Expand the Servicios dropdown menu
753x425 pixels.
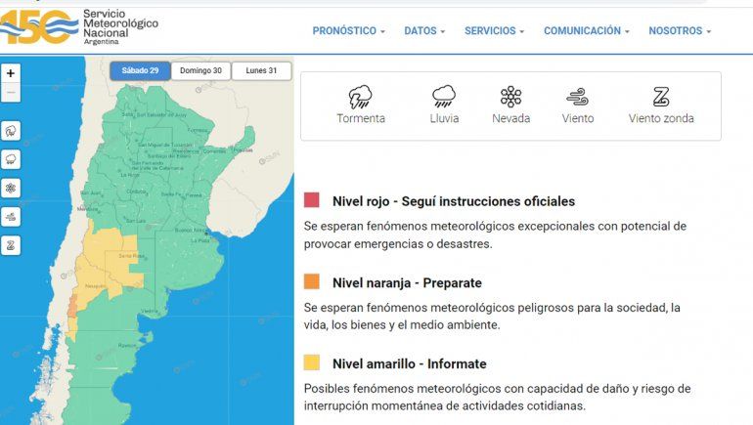(494, 31)
